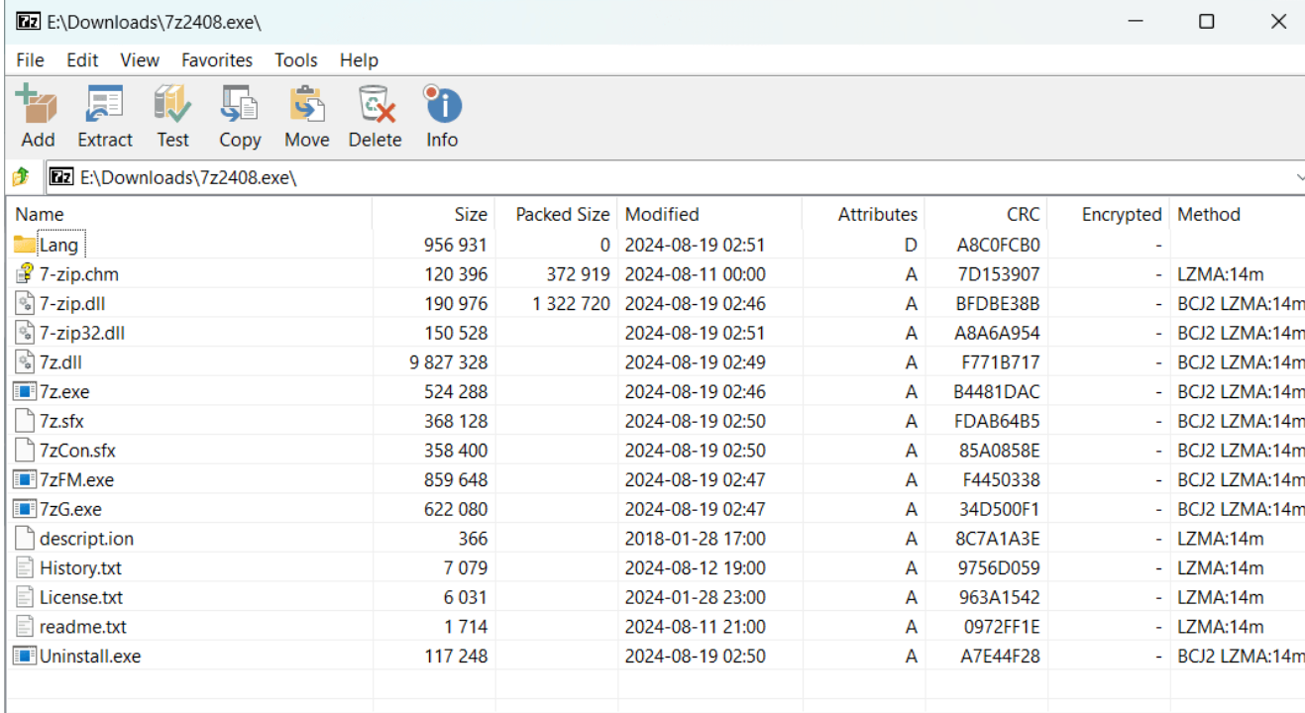The width and height of the screenshot is (1305, 713).
Task: Select the 7zFM.exe file name
Action: click(x=76, y=480)
